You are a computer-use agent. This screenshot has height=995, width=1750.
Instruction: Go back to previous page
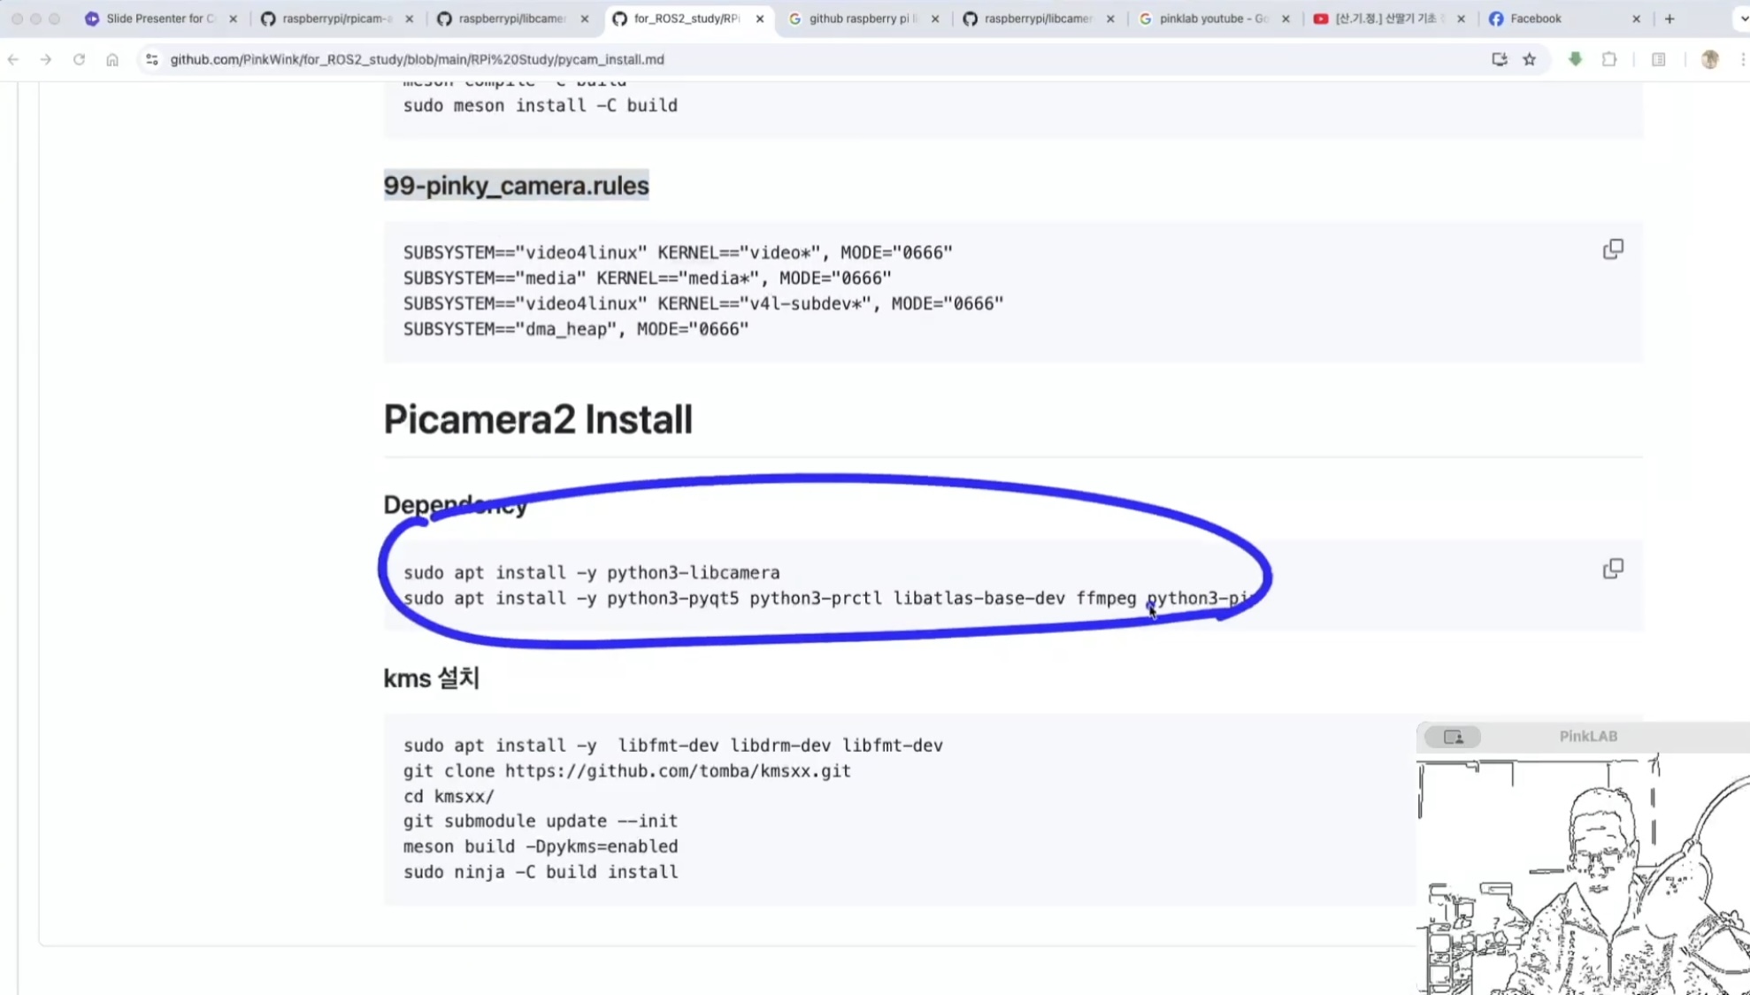[x=13, y=59]
